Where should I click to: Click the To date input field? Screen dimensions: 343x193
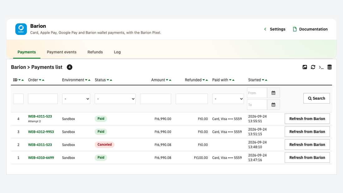257,105
